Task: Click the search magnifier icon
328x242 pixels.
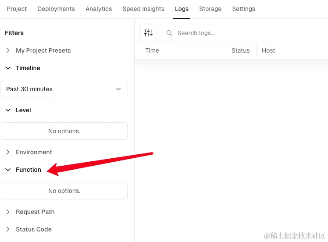Action: [x=169, y=33]
